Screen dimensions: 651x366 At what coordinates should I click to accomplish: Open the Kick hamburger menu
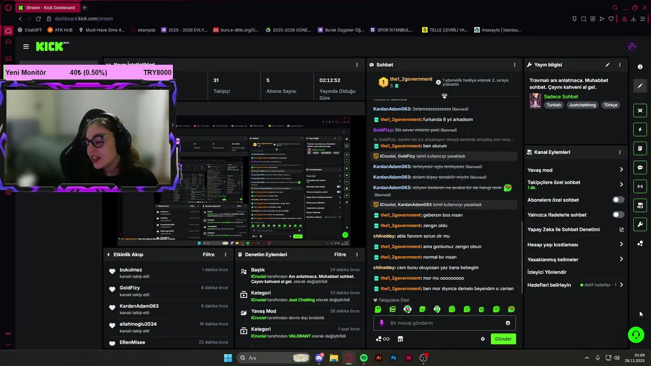(x=26, y=46)
